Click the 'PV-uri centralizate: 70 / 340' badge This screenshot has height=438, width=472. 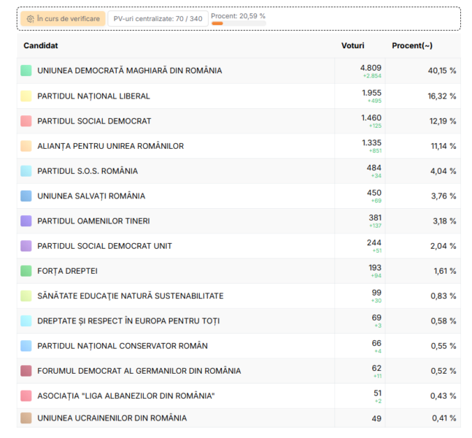[x=158, y=19]
